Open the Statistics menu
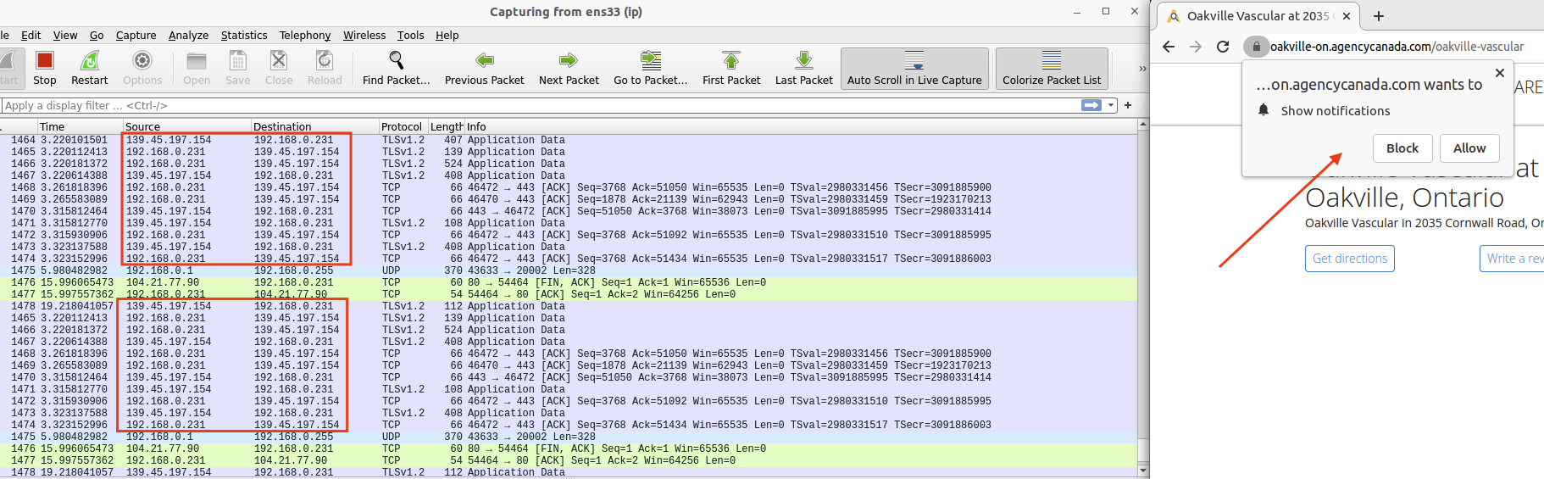Viewport: 1544px width, 479px height. pos(244,35)
